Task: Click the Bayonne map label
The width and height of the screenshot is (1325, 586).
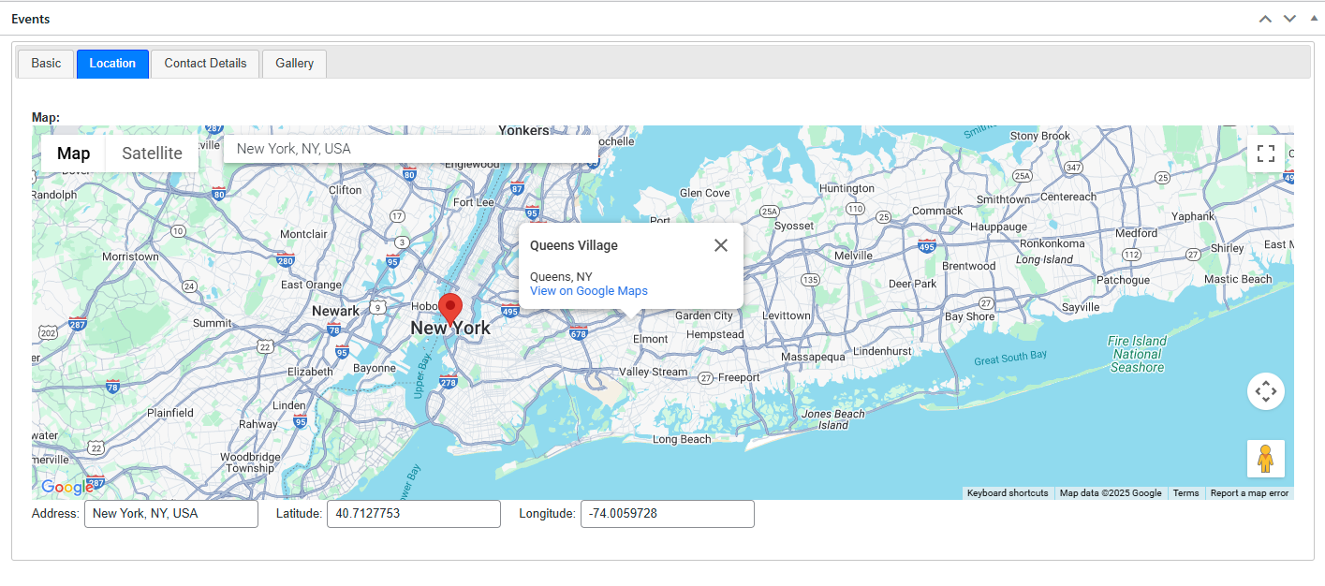Action: click(375, 368)
